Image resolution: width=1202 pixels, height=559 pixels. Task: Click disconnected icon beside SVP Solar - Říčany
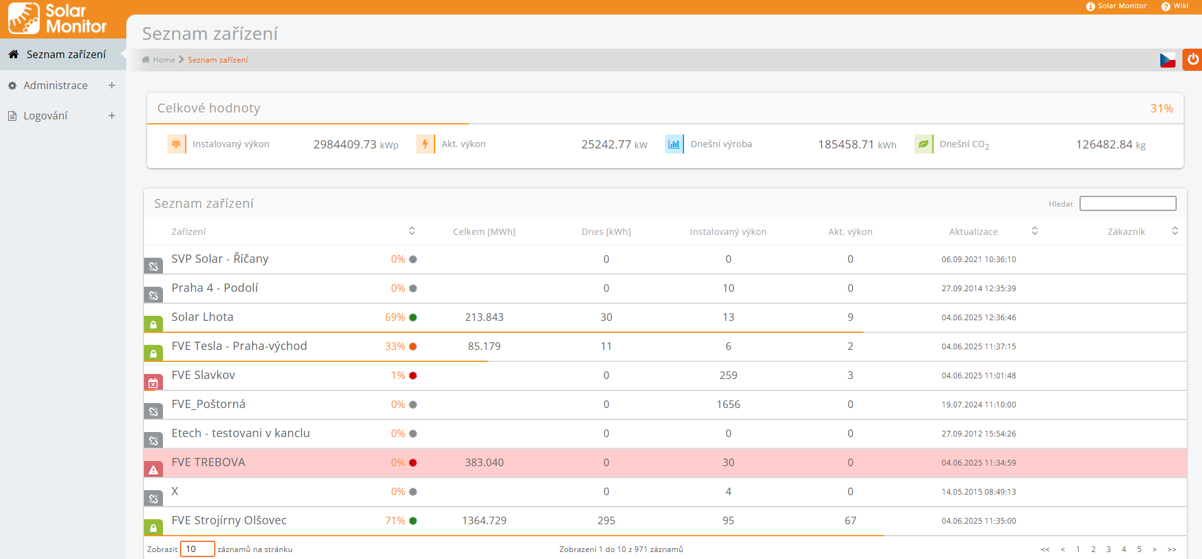(153, 266)
